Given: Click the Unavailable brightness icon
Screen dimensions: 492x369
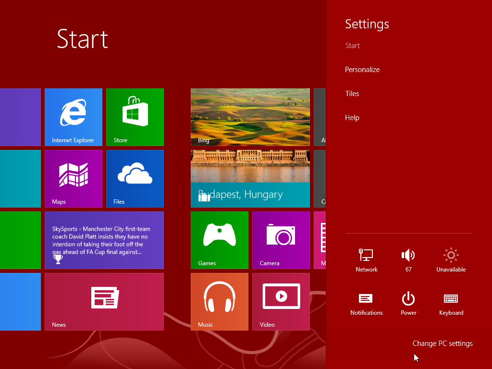Looking at the screenshot, I should point(451,260).
